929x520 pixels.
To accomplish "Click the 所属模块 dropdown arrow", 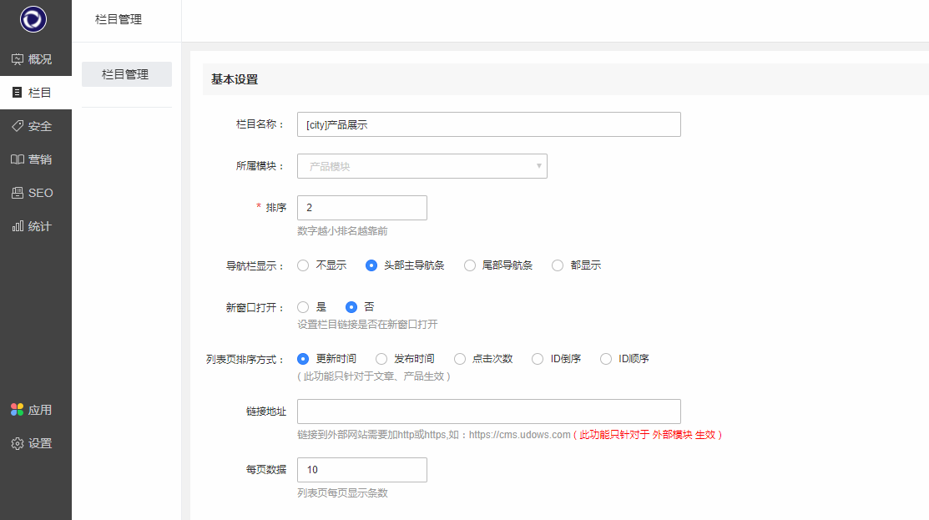I will point(538,166).
